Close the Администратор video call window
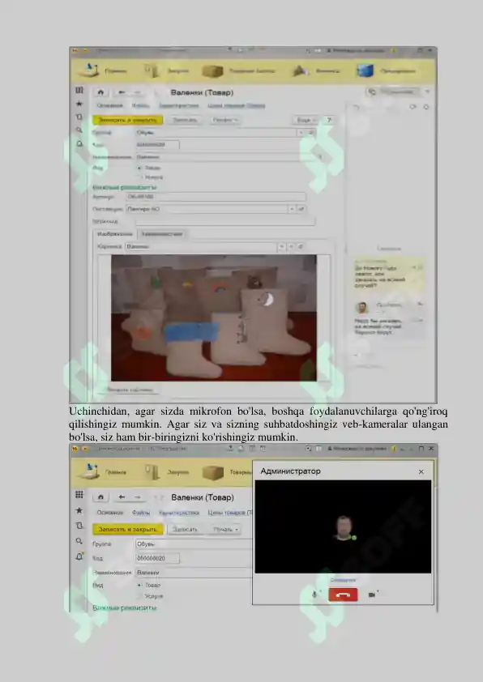The image size is (483, 682). (x=421, y=471)
